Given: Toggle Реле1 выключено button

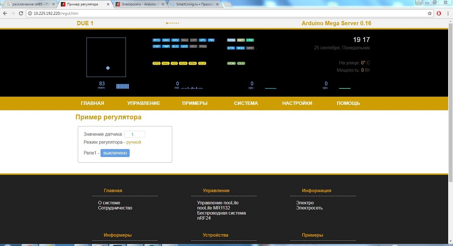Looking at the screenshot, I should click(115, 153).
